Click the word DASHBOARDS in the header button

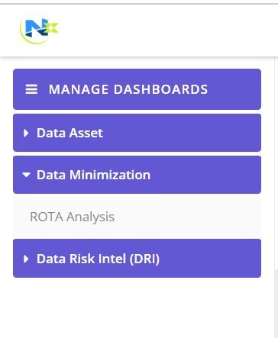(x=160, y=89)
